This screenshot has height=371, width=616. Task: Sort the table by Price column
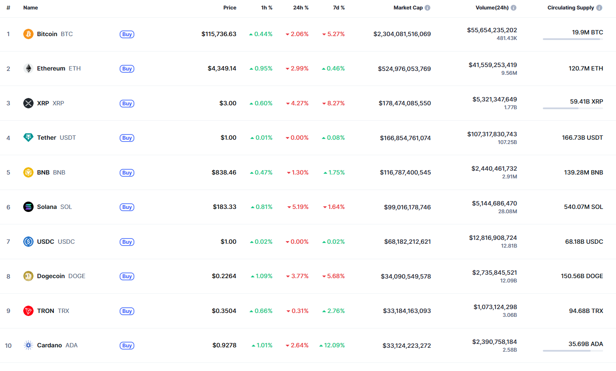point(230,8)
